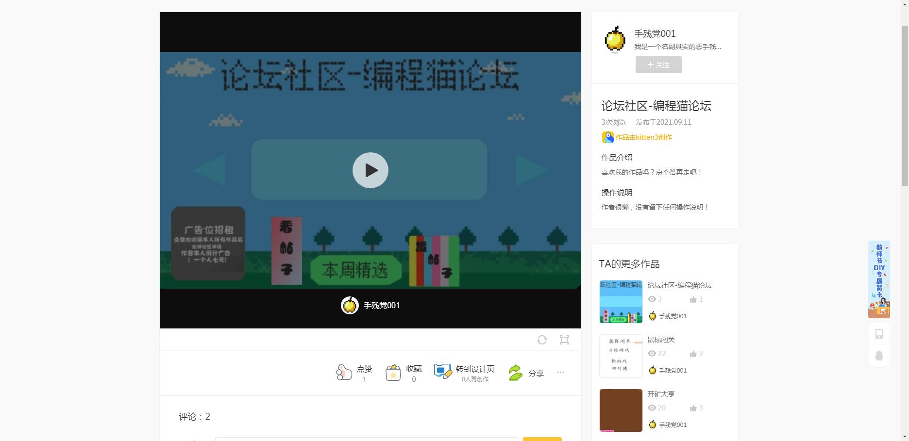The image size is (909, 441).
Task: Click 喜欢我的作品吗？点个赞再走吧！ description text
Action: click(x=652, y=172)
